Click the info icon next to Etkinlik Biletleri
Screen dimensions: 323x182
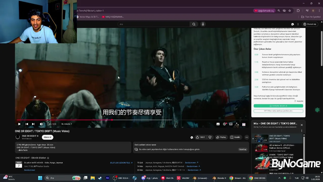48,158
